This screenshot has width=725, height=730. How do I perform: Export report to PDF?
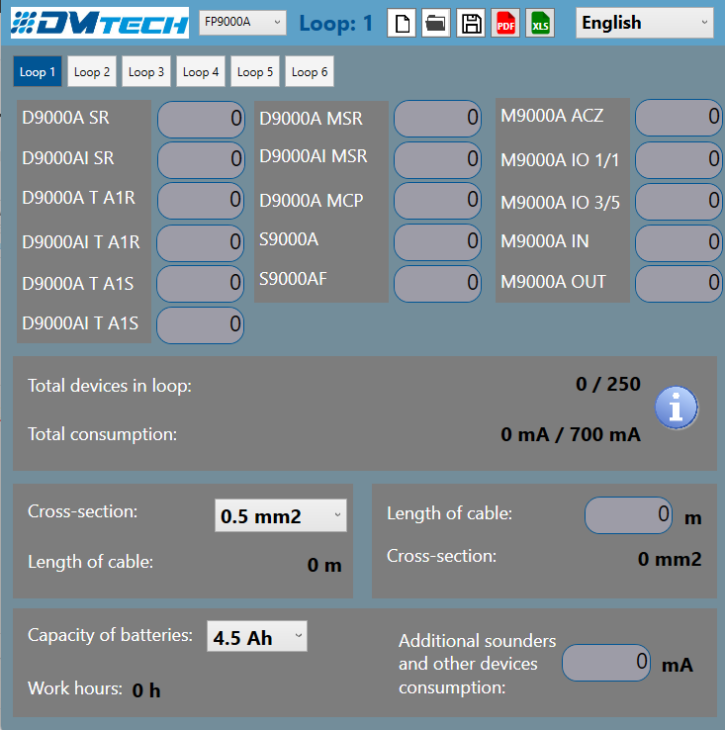pyautogui.click(x=505, y=23)
